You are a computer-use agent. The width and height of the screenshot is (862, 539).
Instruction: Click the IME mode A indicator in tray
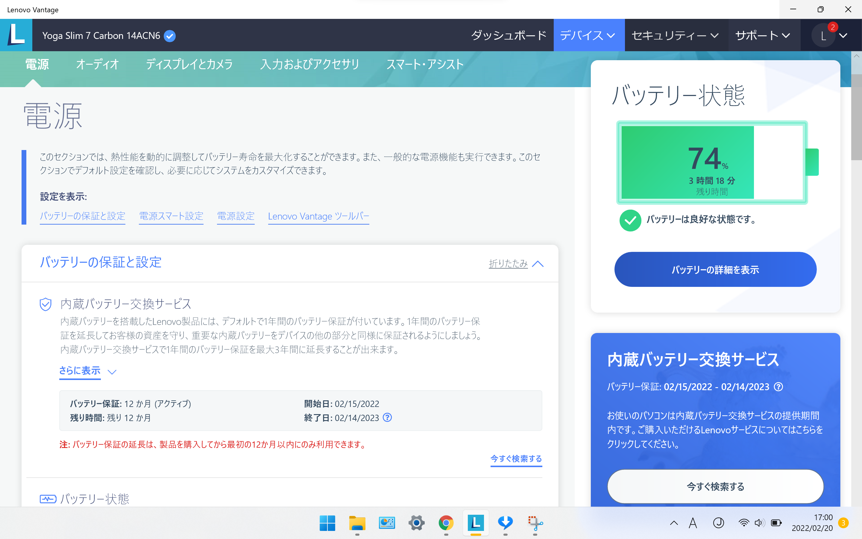[x=693, y=523]
